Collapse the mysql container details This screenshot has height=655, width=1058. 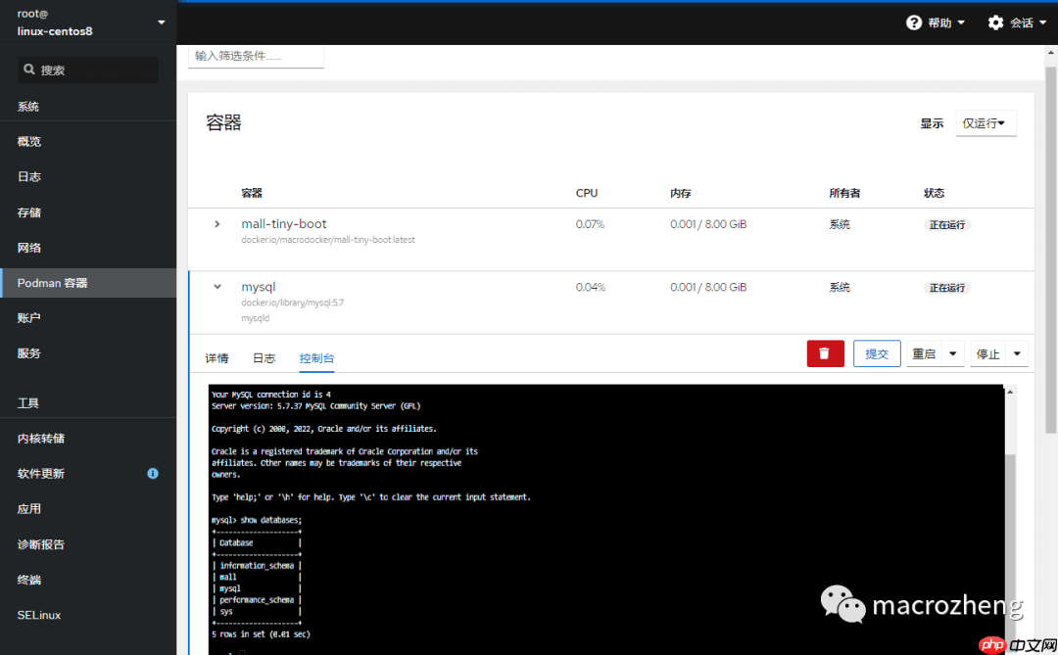[x=216, y=287]
